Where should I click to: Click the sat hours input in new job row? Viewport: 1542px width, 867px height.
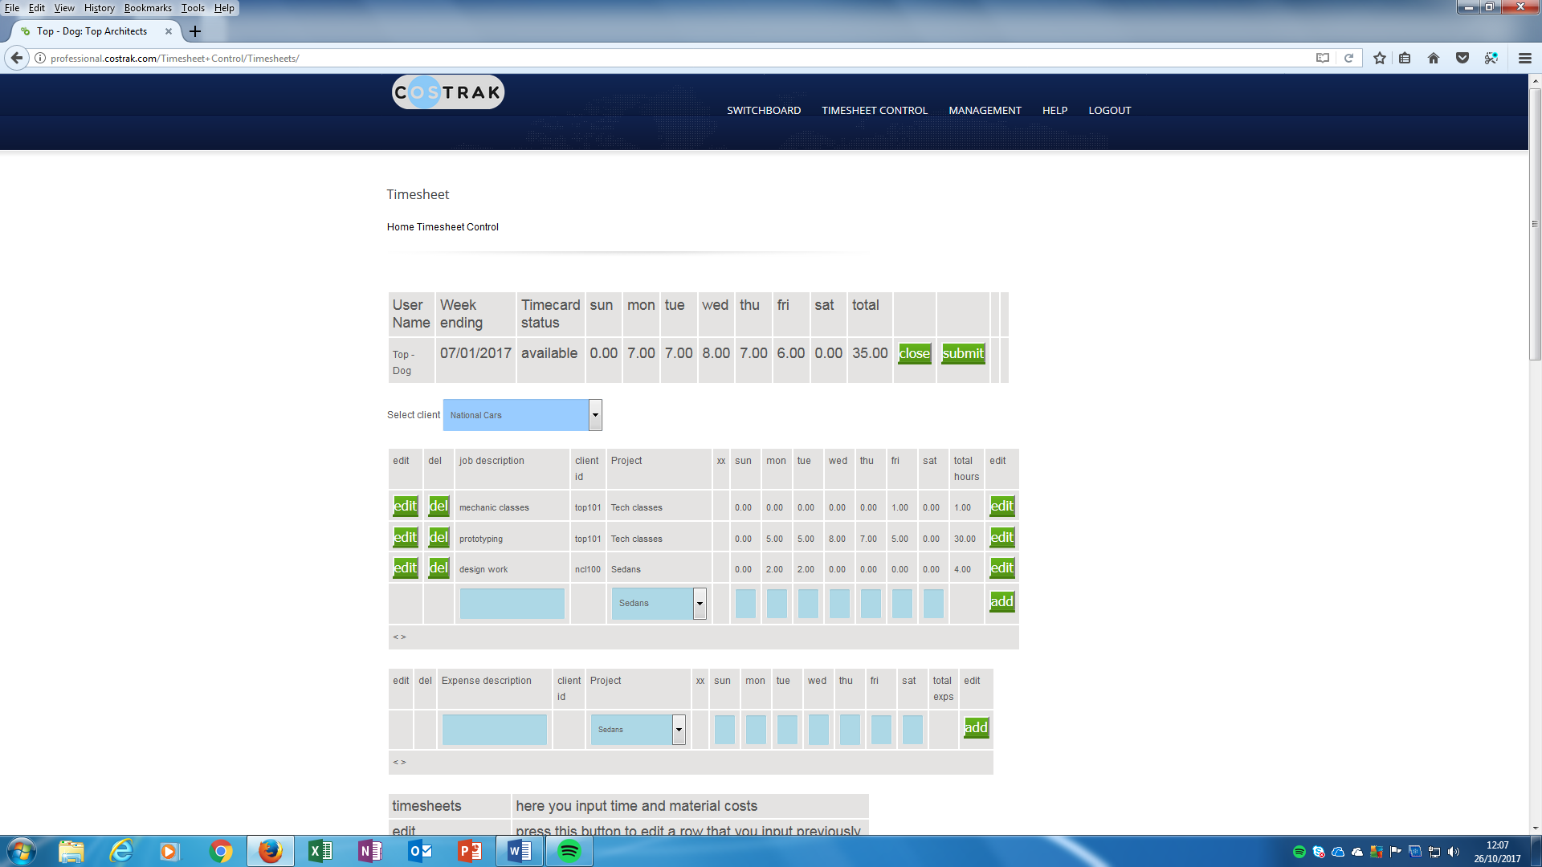point(933,604)
